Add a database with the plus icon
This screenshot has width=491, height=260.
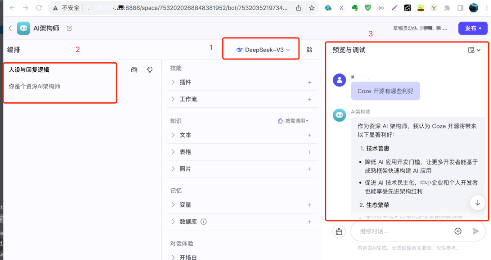(310, 222)
